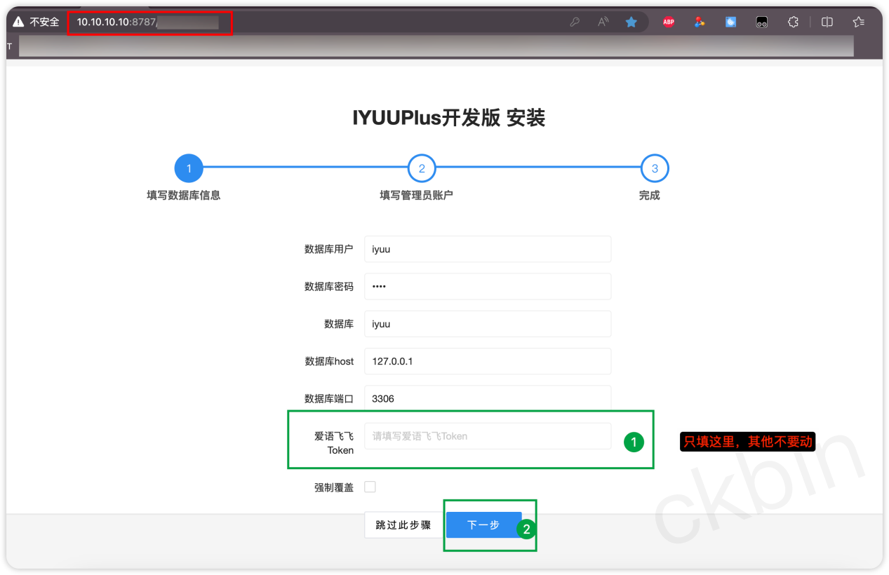Click the 数据库 name field

click(x=488, y=324)
